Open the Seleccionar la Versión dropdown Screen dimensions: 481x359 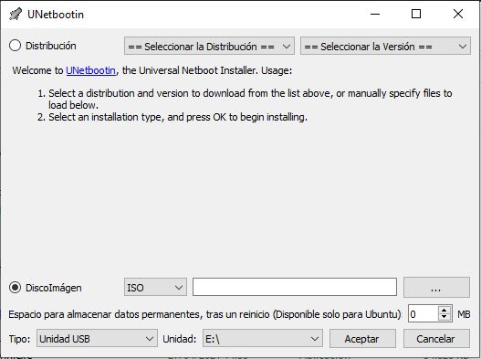tap(385, 46)
